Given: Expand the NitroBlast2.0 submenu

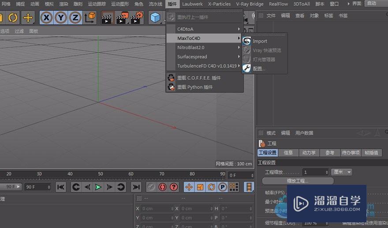Looking at the screenshot, I should [204, 48].
